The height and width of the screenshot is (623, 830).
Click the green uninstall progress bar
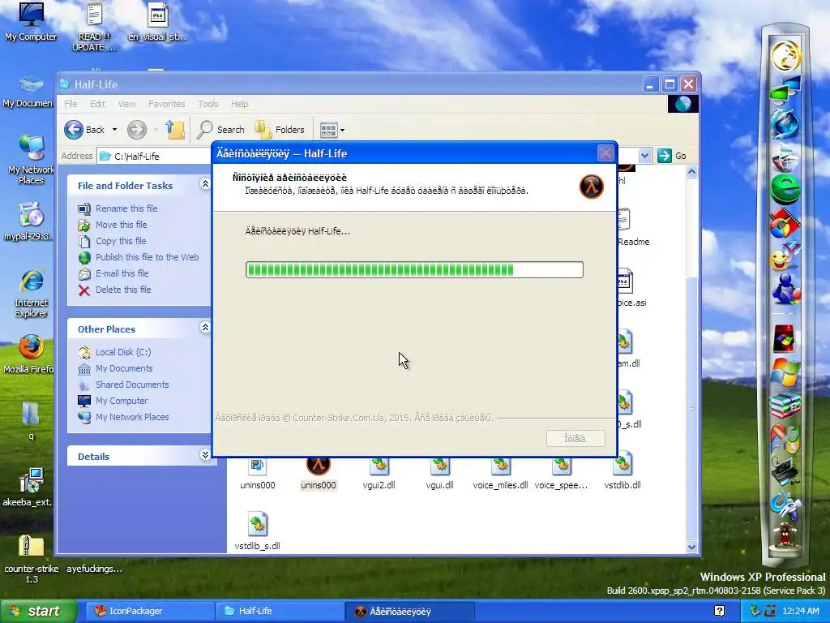point(414,269)
